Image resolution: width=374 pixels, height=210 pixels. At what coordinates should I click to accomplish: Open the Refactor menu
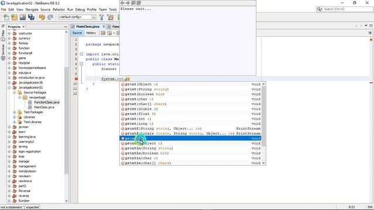pyautogui.click(x=58, y=9)
